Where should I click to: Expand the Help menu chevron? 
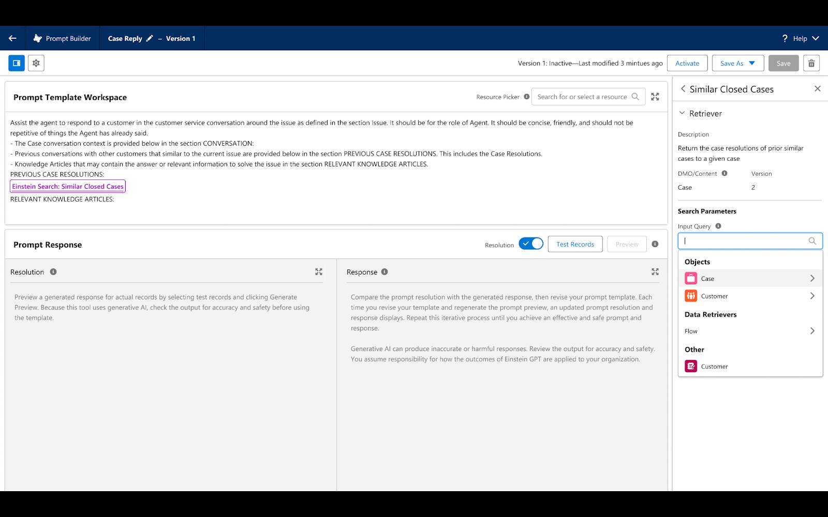(816, 38)
